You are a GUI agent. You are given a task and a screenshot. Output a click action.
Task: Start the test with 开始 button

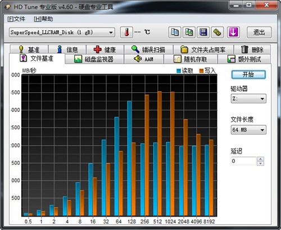click(248, 75)
